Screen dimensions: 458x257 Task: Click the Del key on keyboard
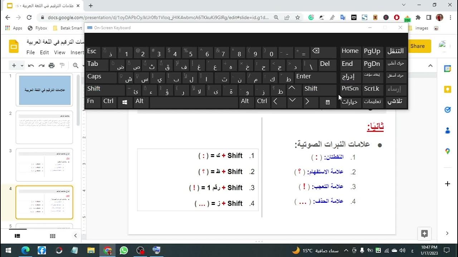tap(328, 65)
